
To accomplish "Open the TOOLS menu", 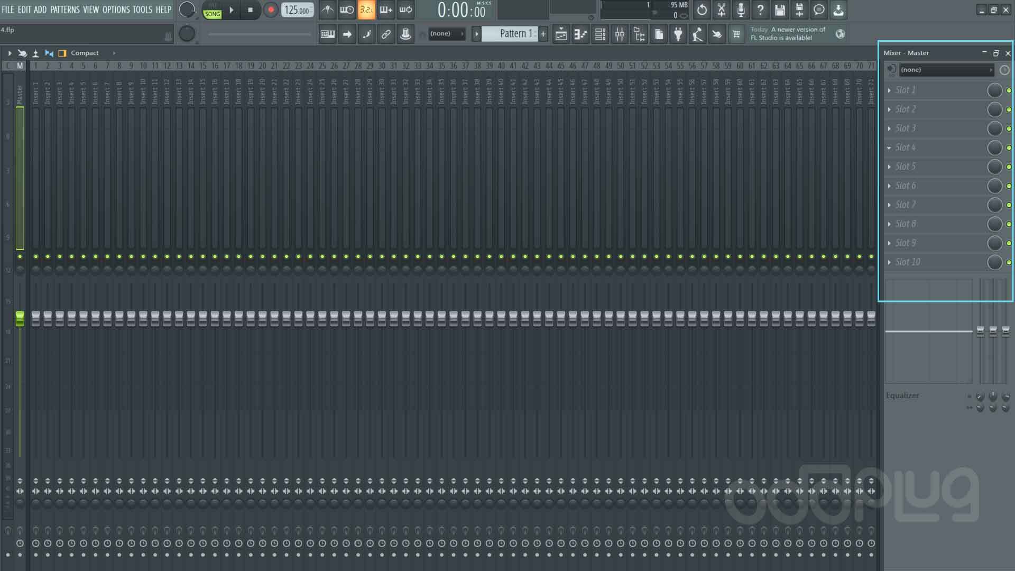I will pyautogui.click(x=140, y=9).
